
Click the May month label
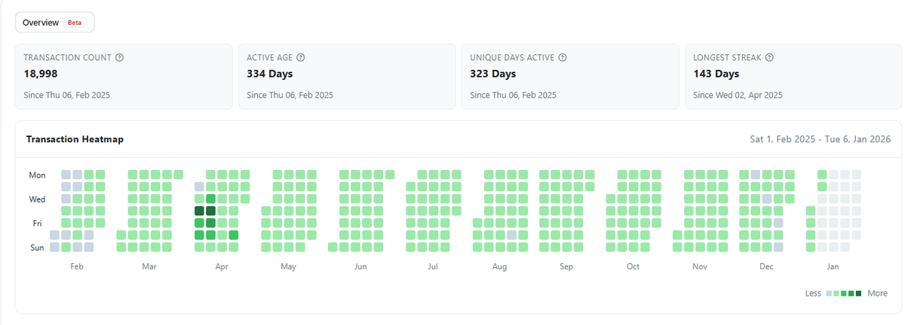[288, 266]
